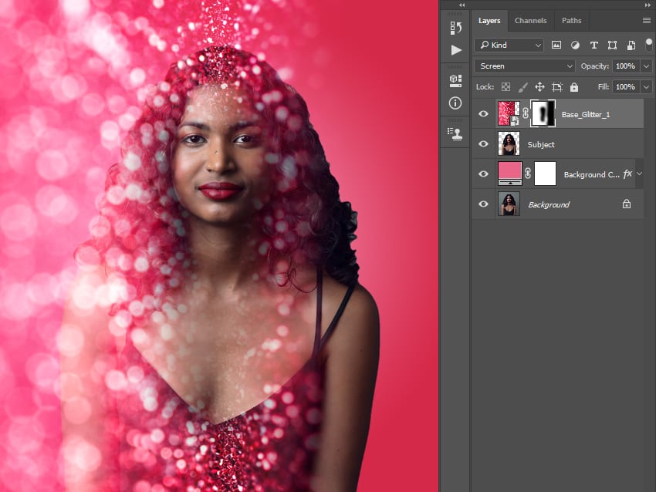This screenshot has height=492, width=656.
Task: Expand the Opacity slider dropdown arrow
Action: pyautogui.click(x=646, y=66)
